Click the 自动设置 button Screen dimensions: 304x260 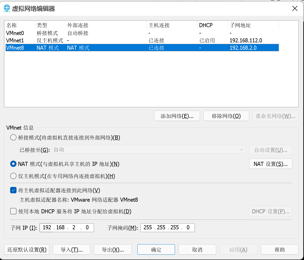(271, 150)
